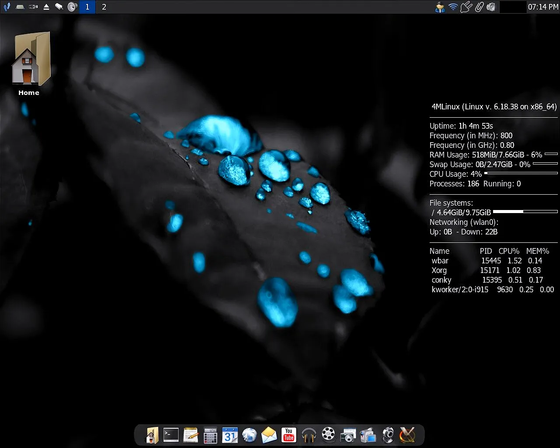
Task: Click the scanner-like device icon in top panel
Action: [x=59, y=7]
